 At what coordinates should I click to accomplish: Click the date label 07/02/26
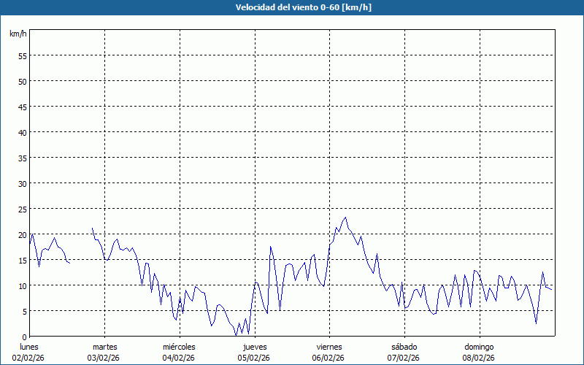pyautogui.click(x=404, y=358)
